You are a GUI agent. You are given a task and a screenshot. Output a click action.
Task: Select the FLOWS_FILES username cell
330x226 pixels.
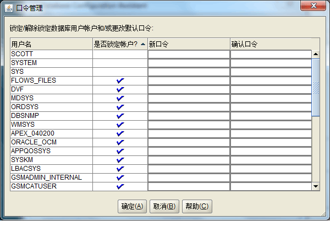tap(51, 80)
